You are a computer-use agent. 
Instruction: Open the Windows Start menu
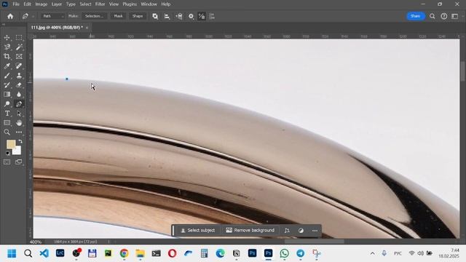(12, 253)
